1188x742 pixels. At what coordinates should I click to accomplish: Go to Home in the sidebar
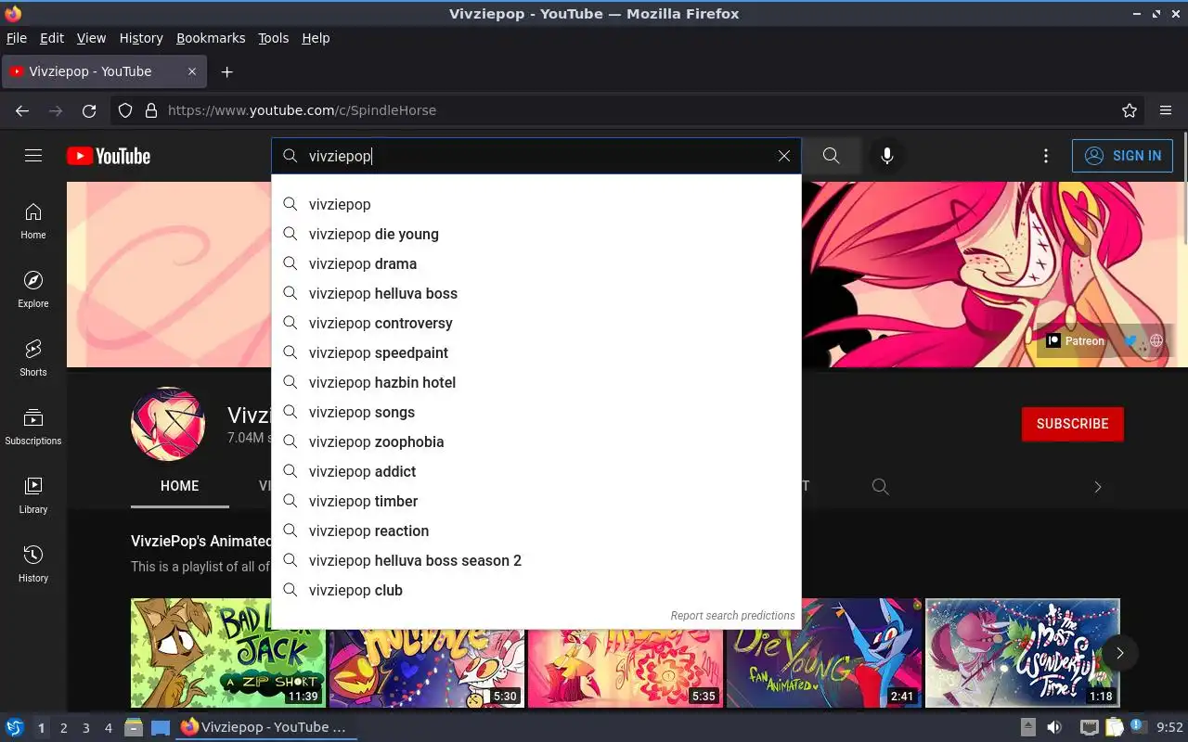coord(33,221)
